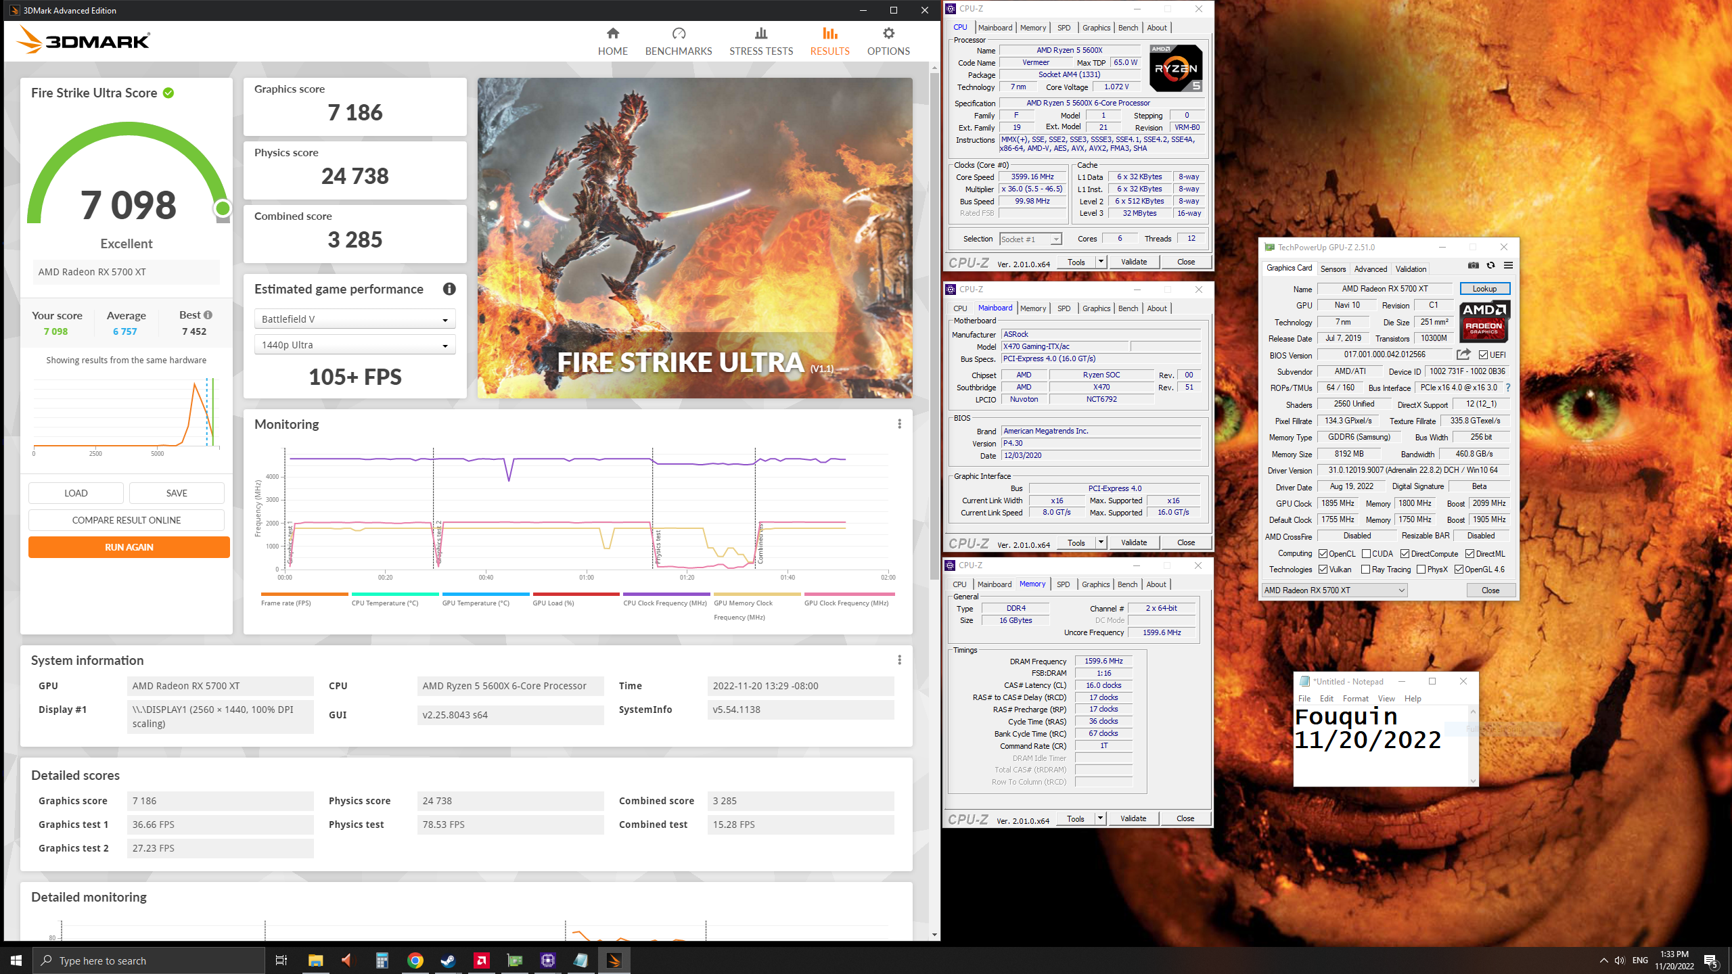Toggle the OpenGL 4.6 checkbox in GPU-Z
The image size is (1732, 974).
(x=1459, y=570)
